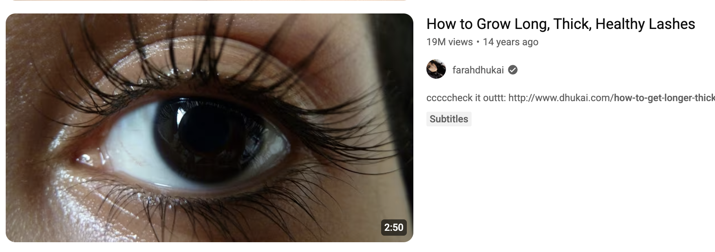Click the verified checkmark badge beside farahdhukai
This screenshot has width=715, height=252.
coord(513,70)
